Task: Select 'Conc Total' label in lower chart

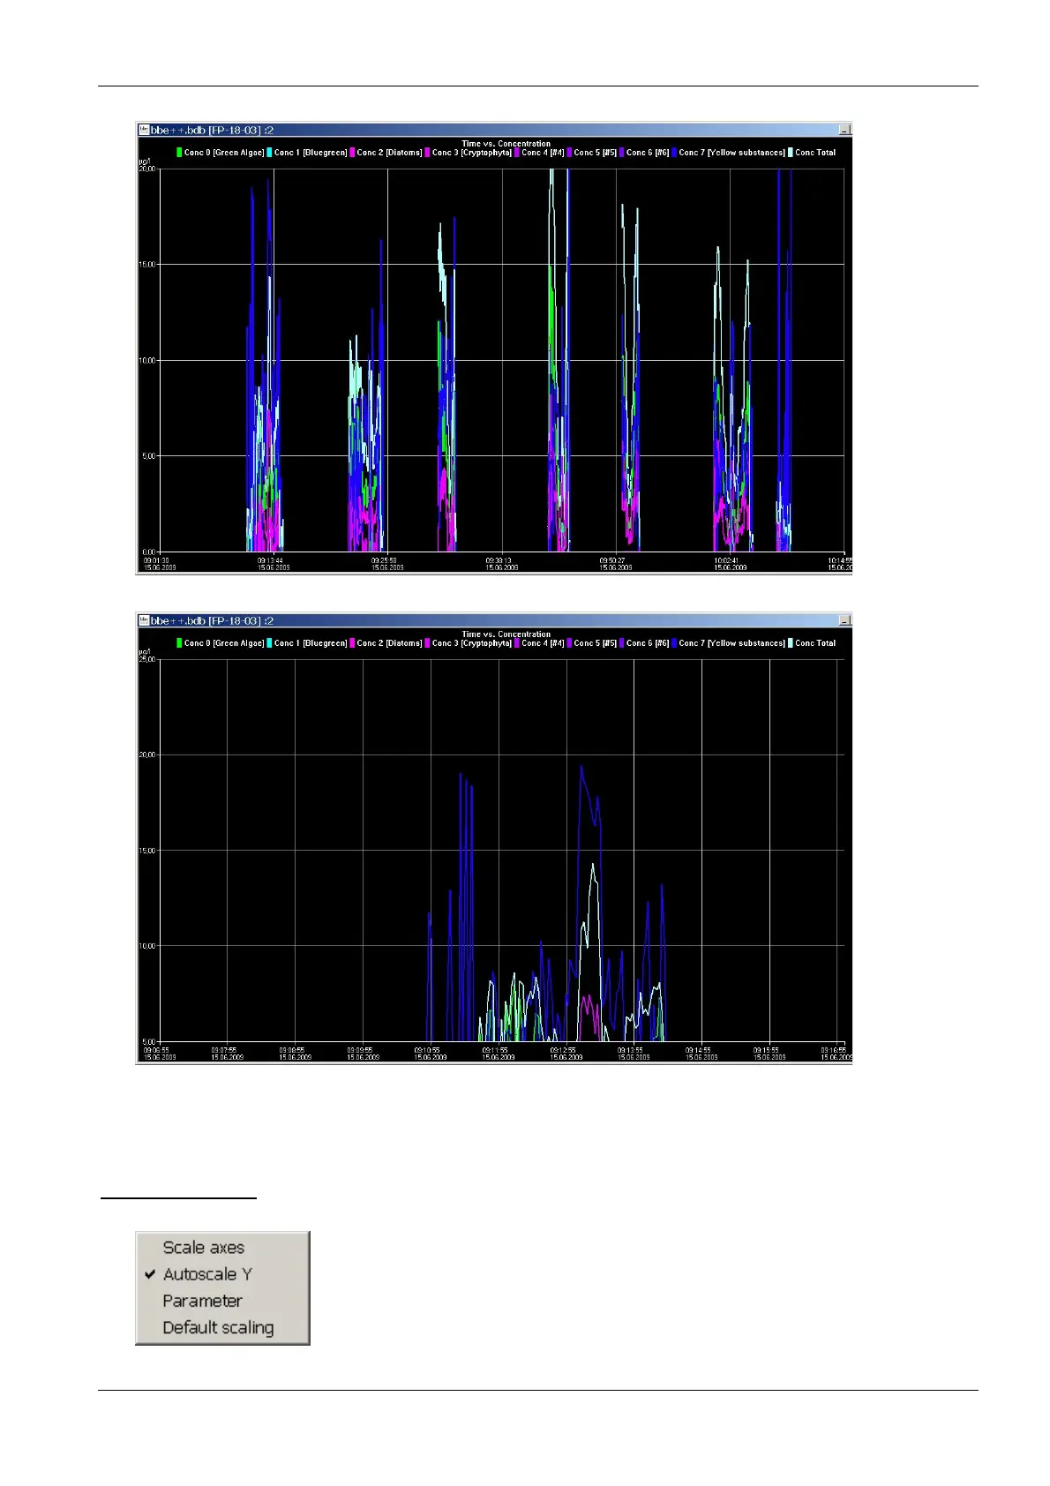Action: coord(815,643)
